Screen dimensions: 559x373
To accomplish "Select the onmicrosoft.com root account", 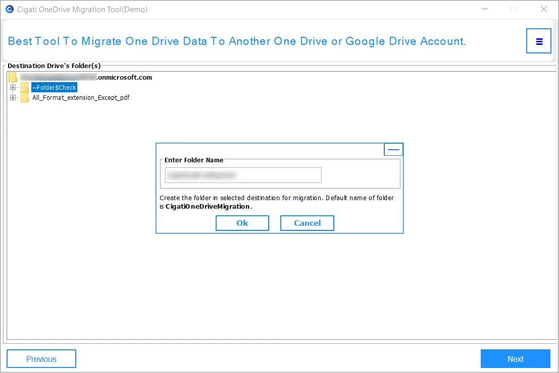I will (86, 78).
